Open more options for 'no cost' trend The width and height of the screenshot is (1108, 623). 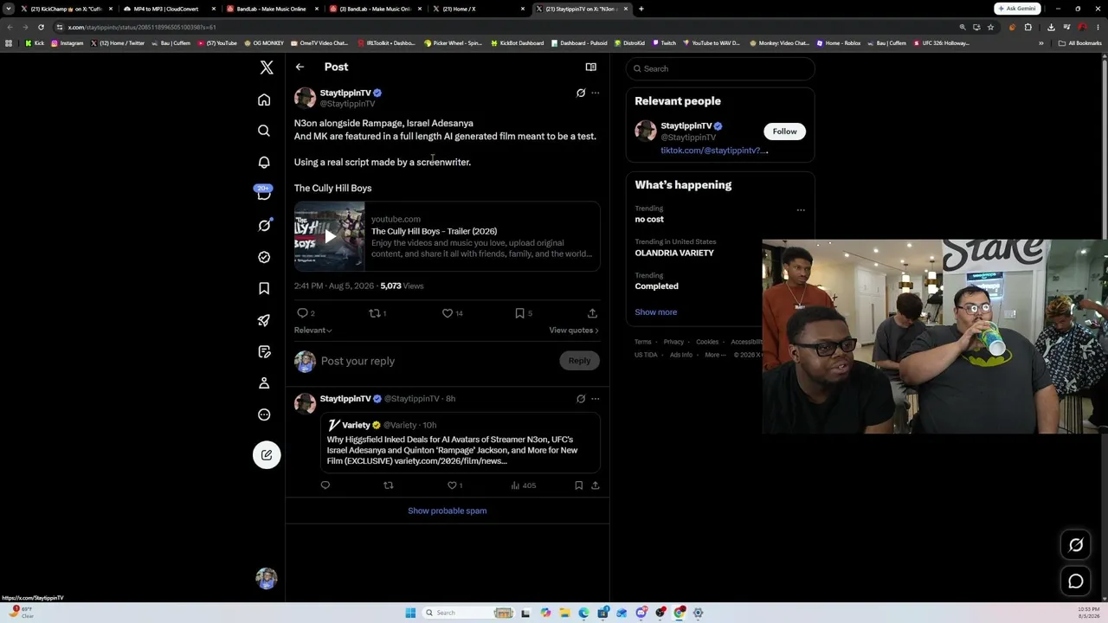click(801, 209)
